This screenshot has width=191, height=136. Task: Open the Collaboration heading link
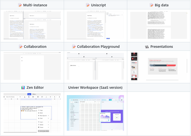pos(35,46)
